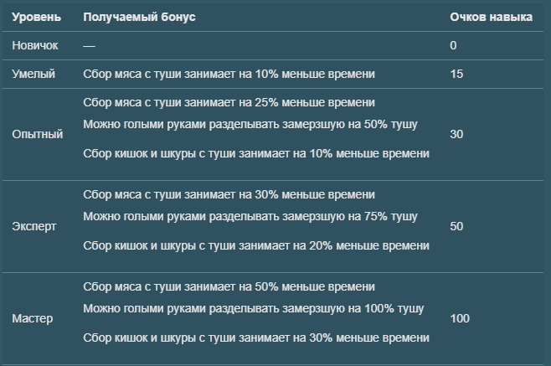Click the Получаемый бонус column header
This screenshot has width=551, height=366.
(140, 17)
